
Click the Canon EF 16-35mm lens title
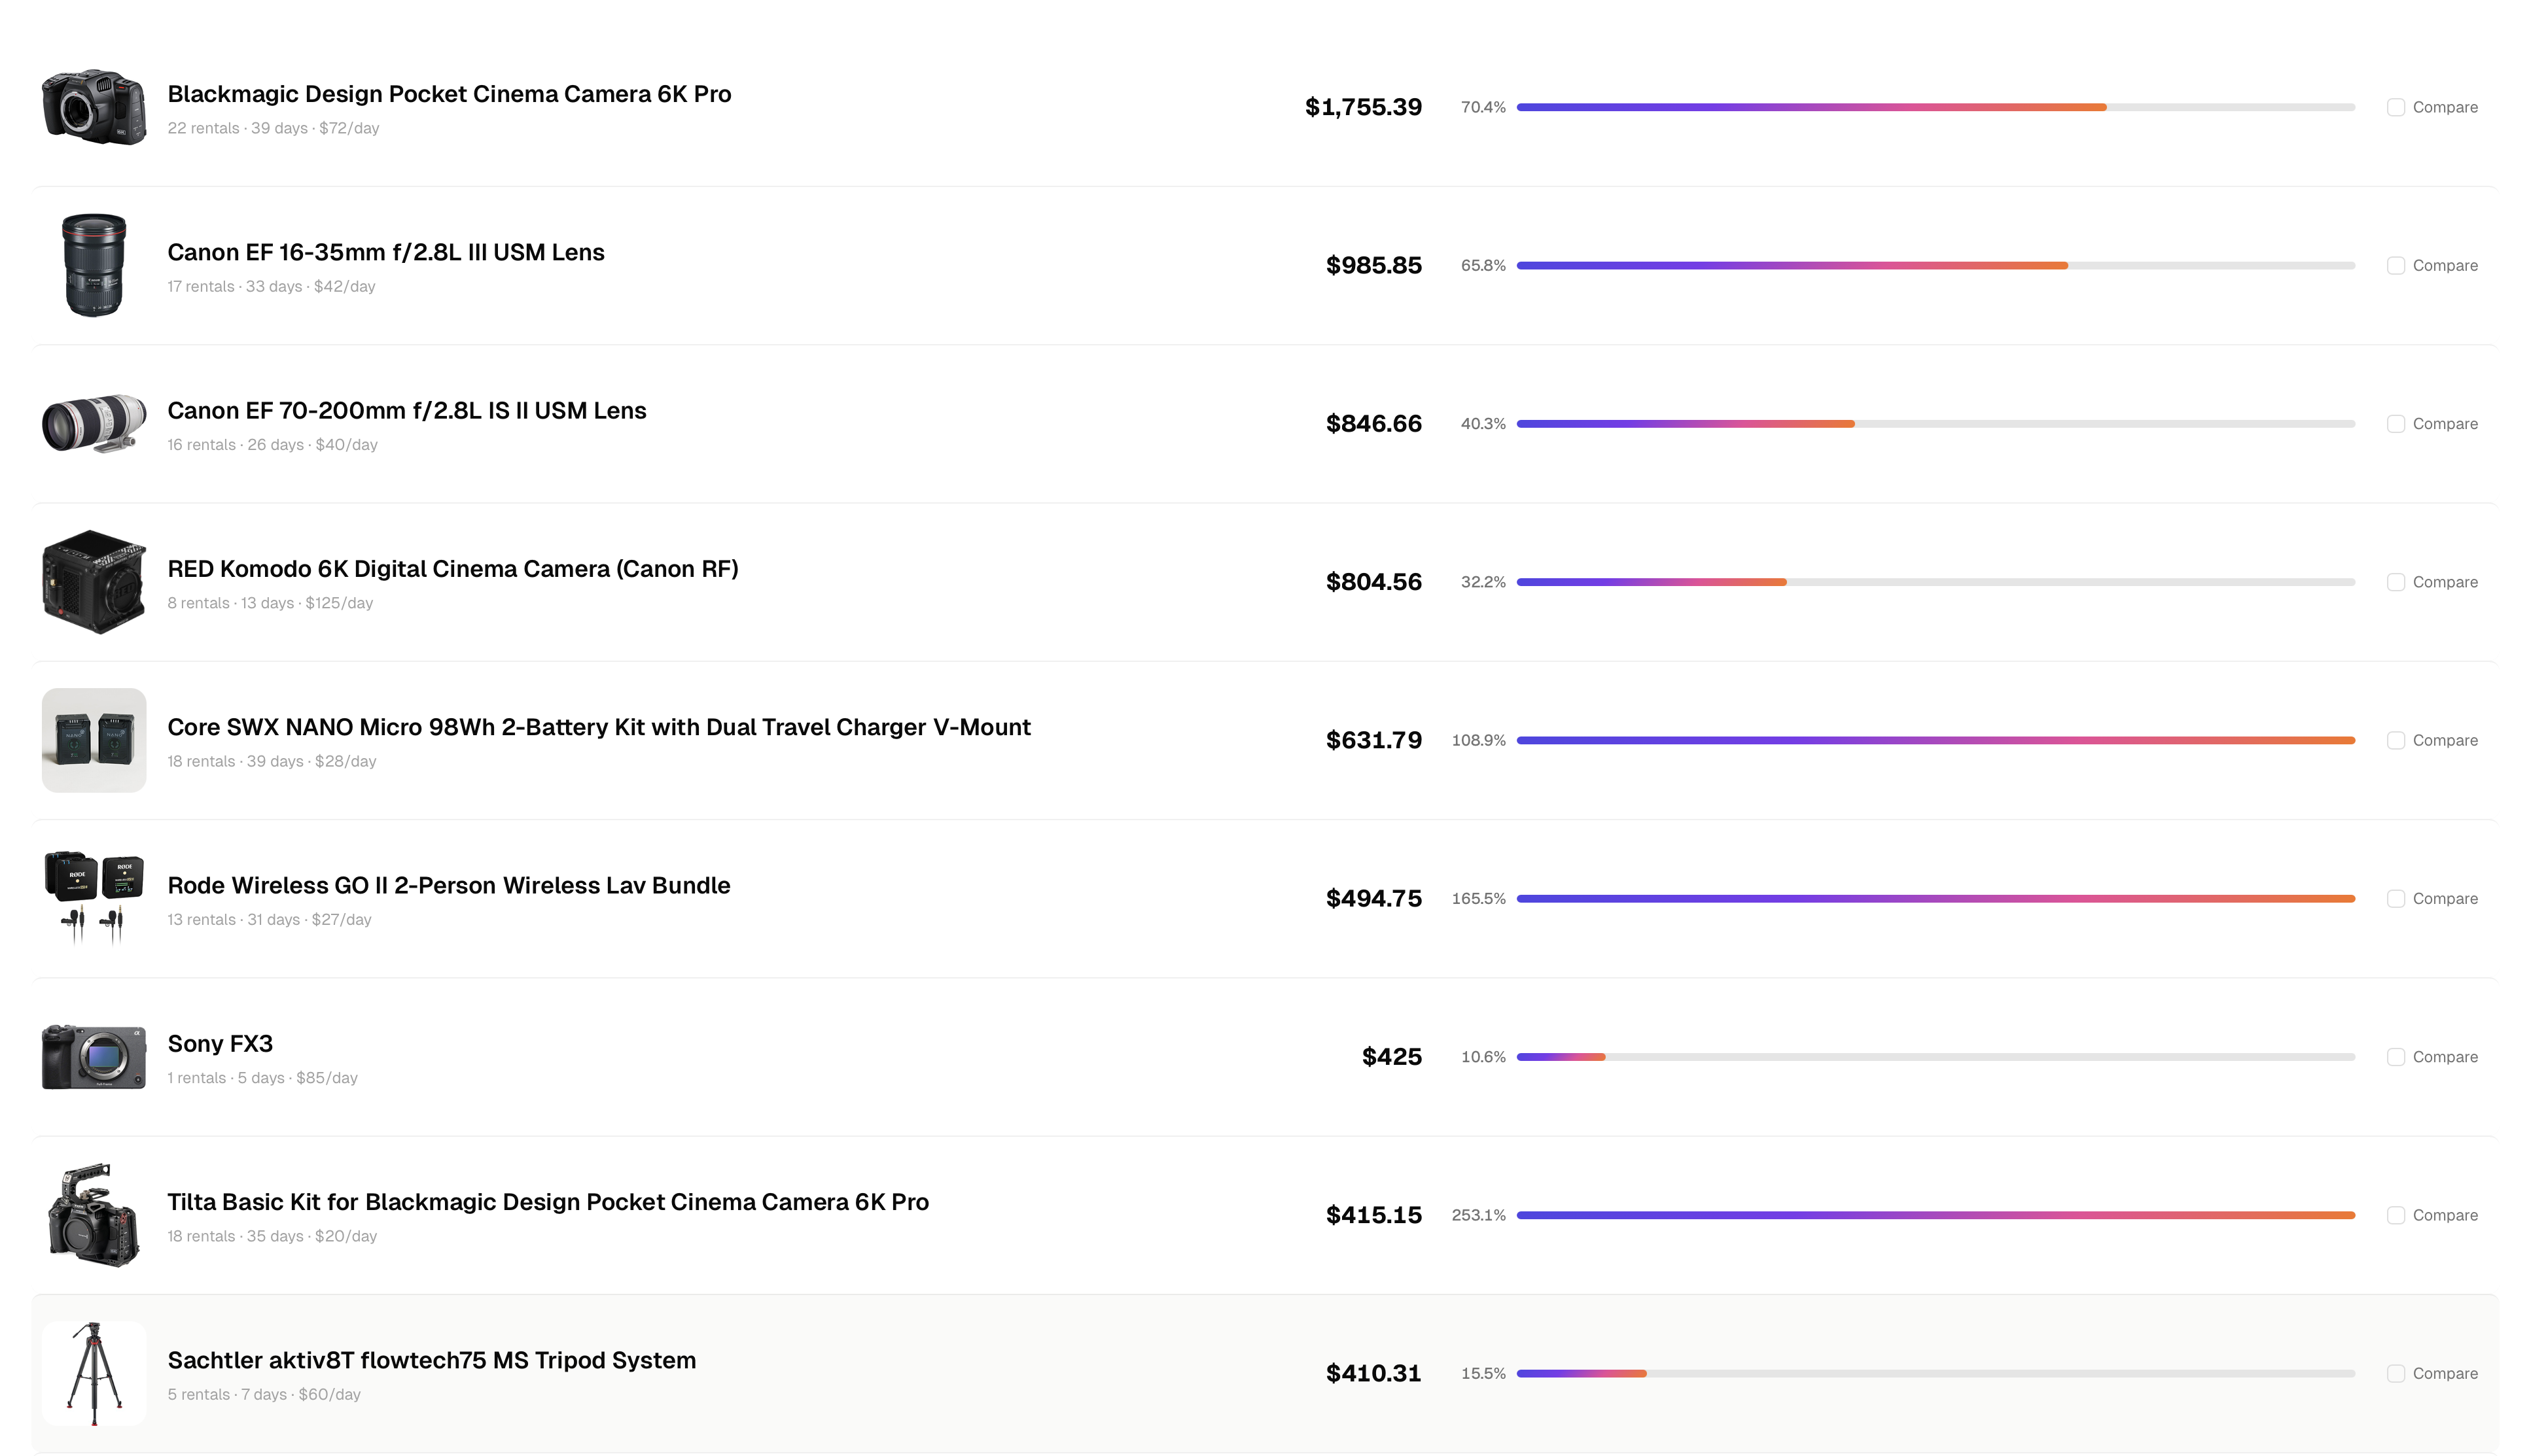[x=385, y=252]
